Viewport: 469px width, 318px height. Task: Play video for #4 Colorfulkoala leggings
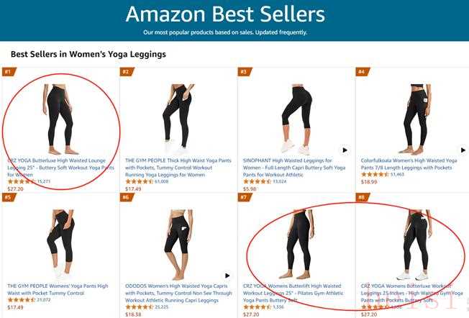(463, 150)
